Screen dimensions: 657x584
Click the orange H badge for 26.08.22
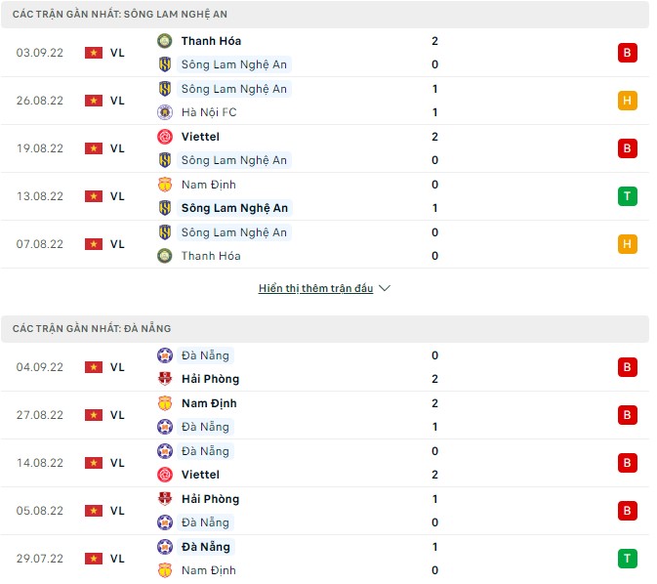coord(627,101)
